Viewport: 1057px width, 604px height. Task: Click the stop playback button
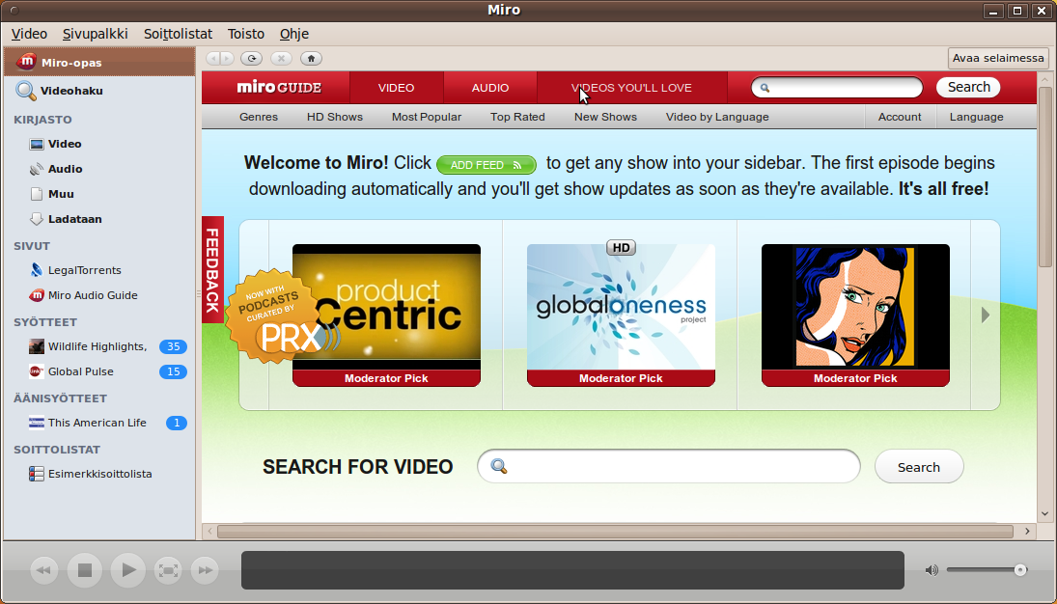coord(85,570)
